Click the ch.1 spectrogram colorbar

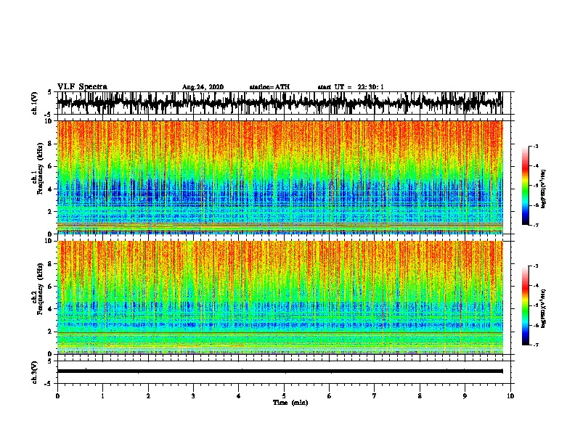click(x=525, y=186)
